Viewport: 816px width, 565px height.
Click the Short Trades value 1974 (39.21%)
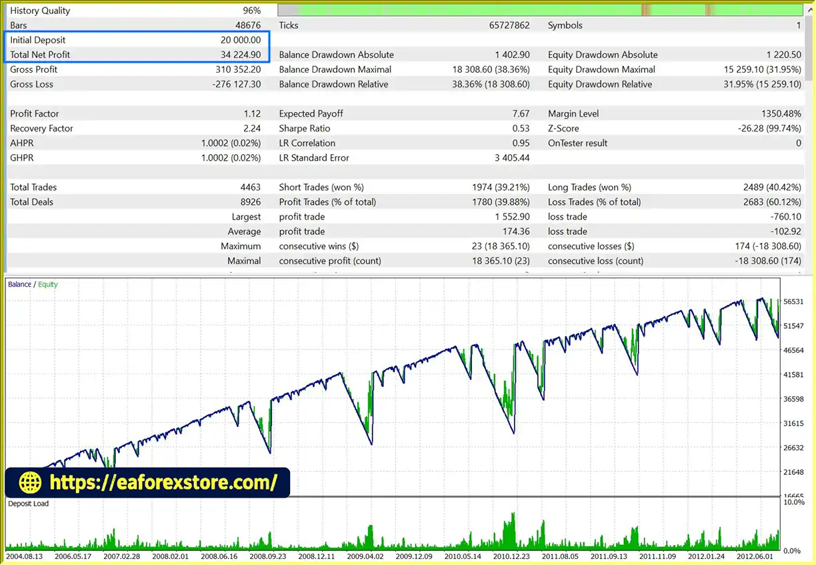click(501, 187)
